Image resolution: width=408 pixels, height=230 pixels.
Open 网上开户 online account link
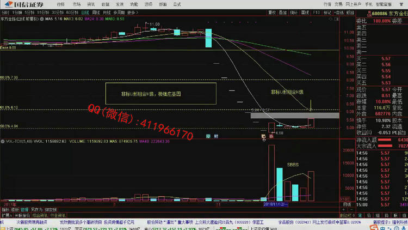[x=354, y=4]
